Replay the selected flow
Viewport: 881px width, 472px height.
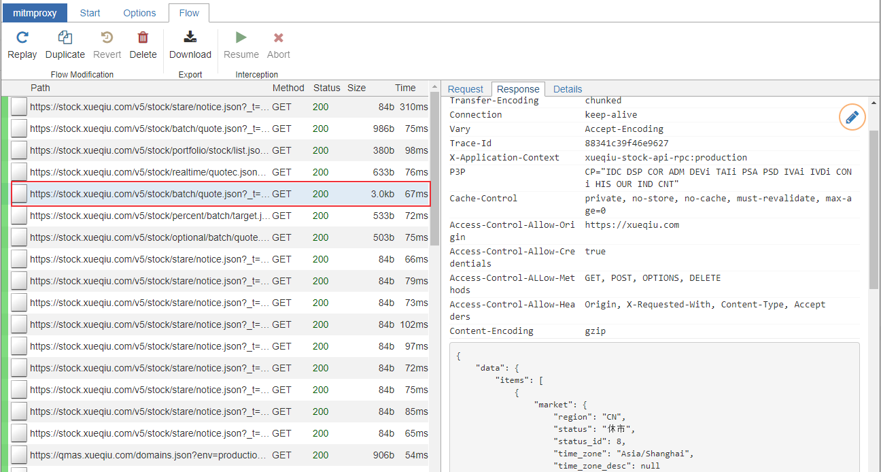[22, 46]
